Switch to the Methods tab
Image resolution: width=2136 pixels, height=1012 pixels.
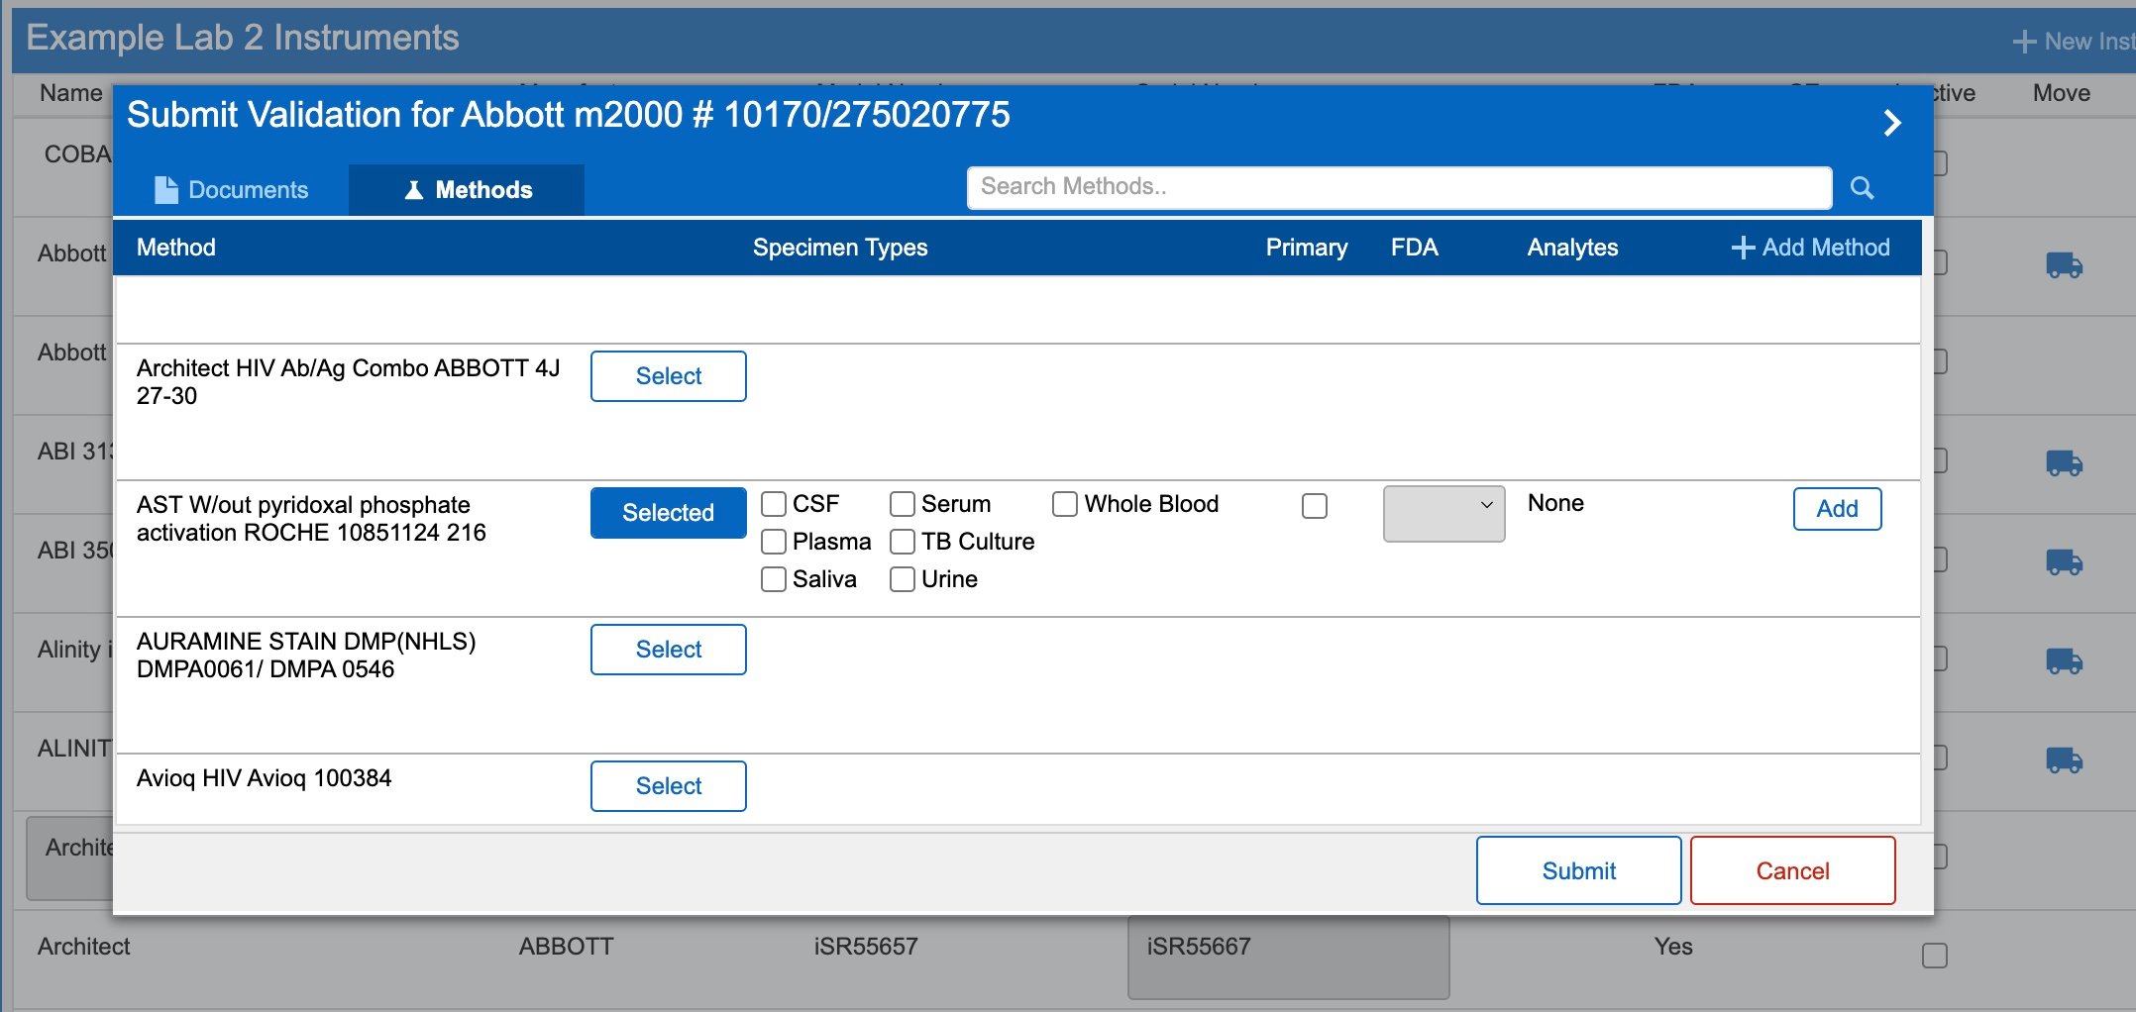(467, 189)
